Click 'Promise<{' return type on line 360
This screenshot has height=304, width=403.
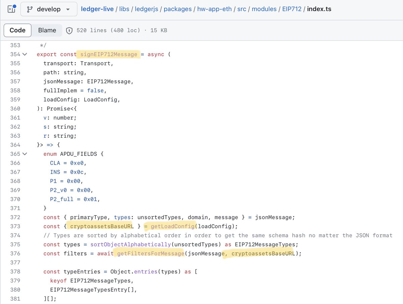coord(62,108)
